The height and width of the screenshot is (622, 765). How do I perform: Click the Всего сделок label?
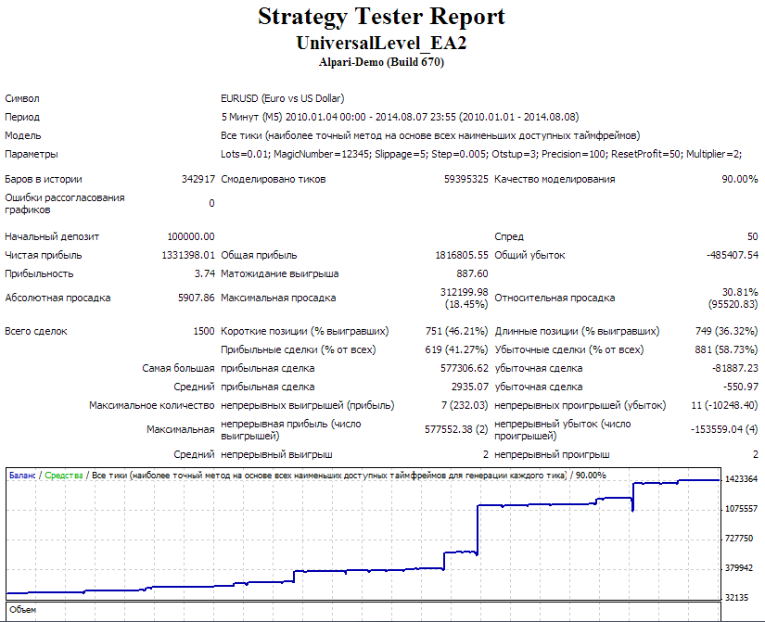click(x=36, y=331)
